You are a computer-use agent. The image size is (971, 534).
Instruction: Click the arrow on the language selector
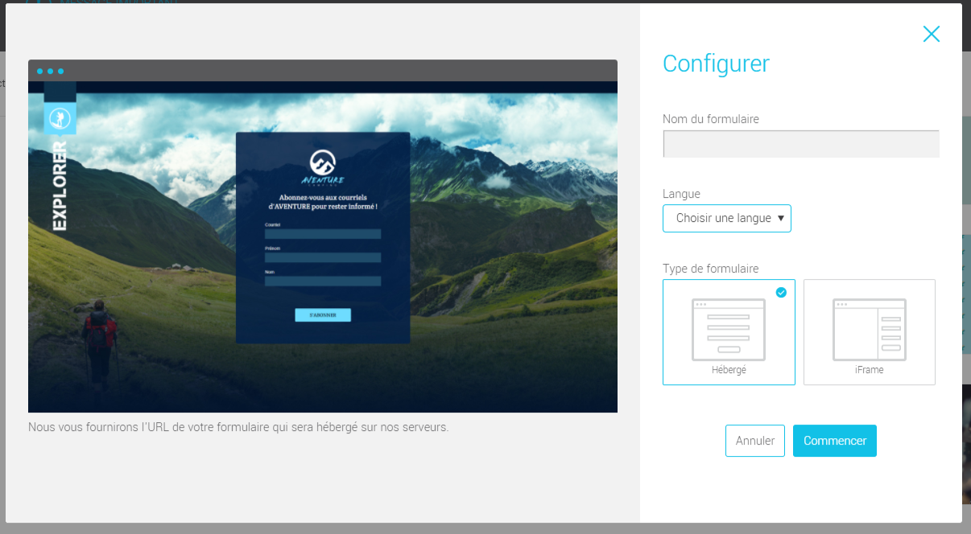783,218
